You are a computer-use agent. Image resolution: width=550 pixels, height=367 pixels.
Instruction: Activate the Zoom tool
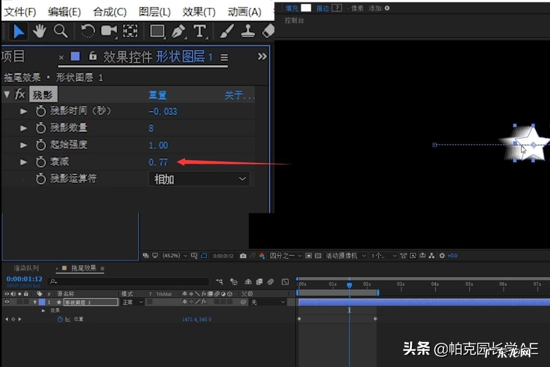coord(60,31)
